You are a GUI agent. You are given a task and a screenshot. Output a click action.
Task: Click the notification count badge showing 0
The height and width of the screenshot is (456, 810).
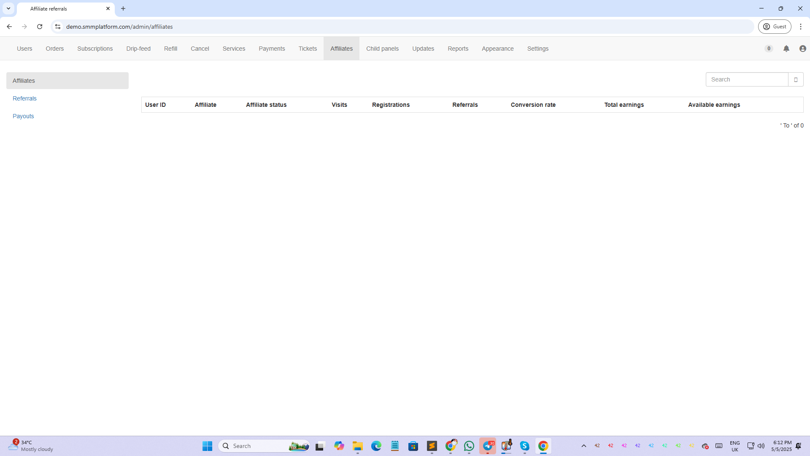[x=769, y=49]
